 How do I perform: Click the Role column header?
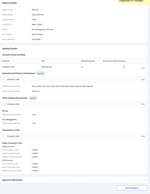(x=43, y=61)
